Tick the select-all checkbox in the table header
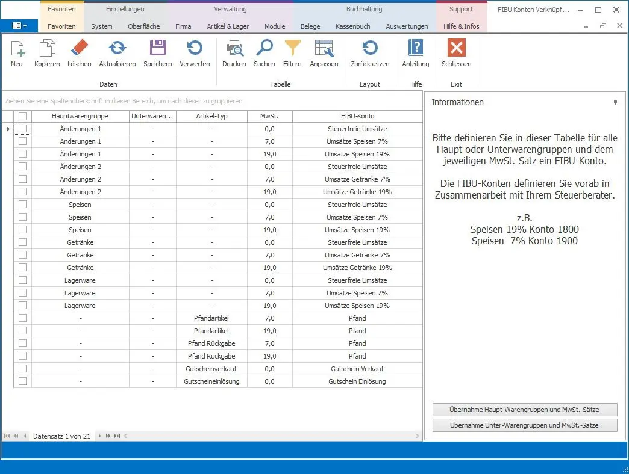 tap(22, 116)
